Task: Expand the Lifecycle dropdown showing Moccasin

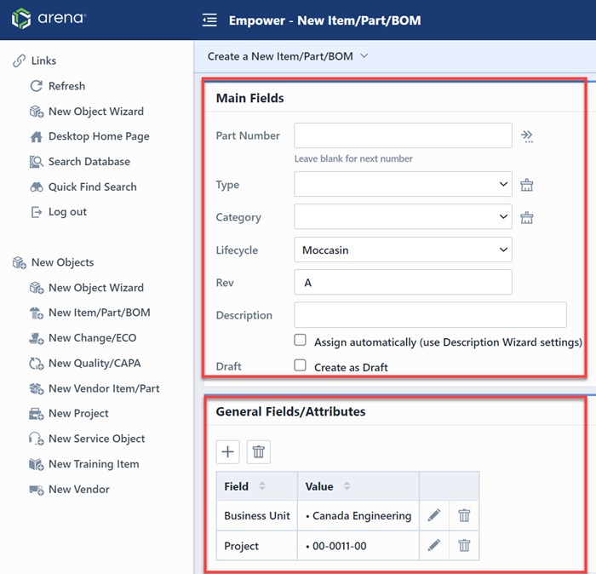Action: coord(403,250)
